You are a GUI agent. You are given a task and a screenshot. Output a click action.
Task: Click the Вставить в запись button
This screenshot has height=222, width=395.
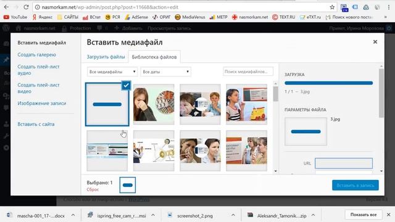pos(355,185)
